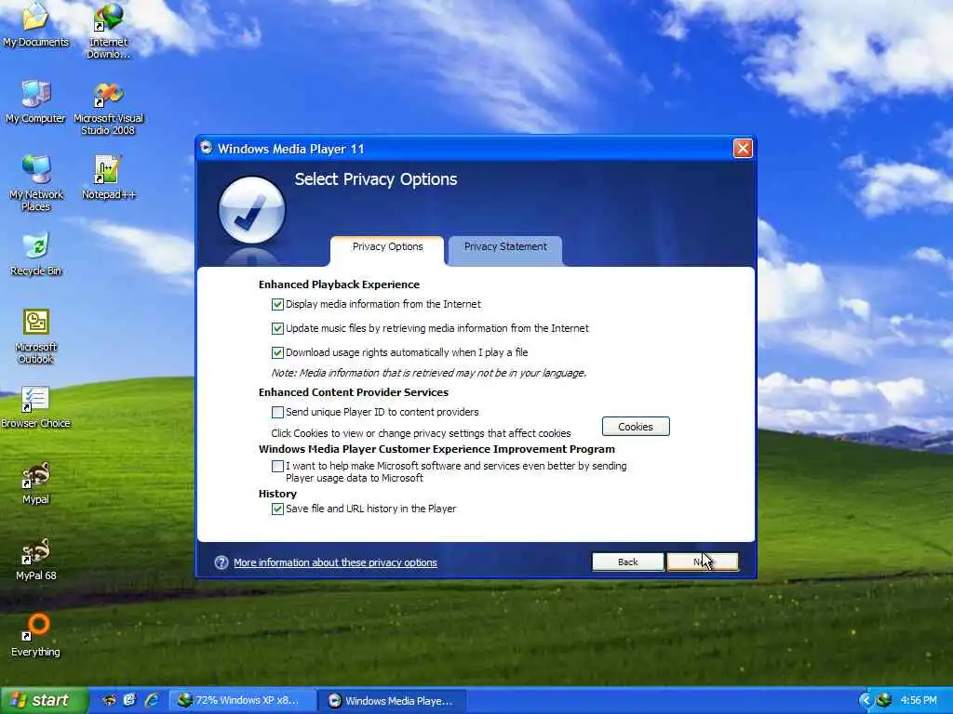Image resolution: width=953 pixels, height=714 pixels.
Task: Click the Enhanced Playback Experience heading
Action: coord(339,284)
